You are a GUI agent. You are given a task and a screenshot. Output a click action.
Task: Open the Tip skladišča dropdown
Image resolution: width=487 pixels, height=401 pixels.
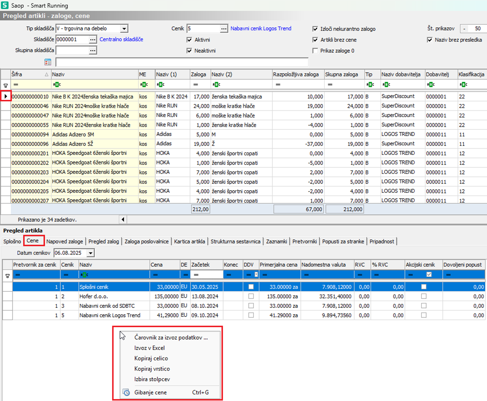tap(124, 29)
